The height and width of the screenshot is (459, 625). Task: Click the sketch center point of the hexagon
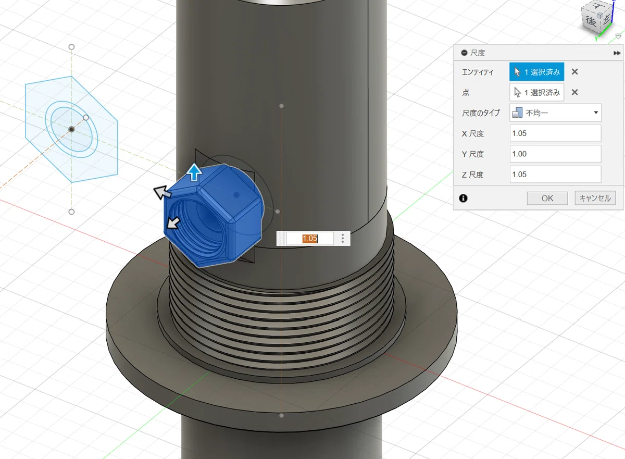[x=72, y=129]
